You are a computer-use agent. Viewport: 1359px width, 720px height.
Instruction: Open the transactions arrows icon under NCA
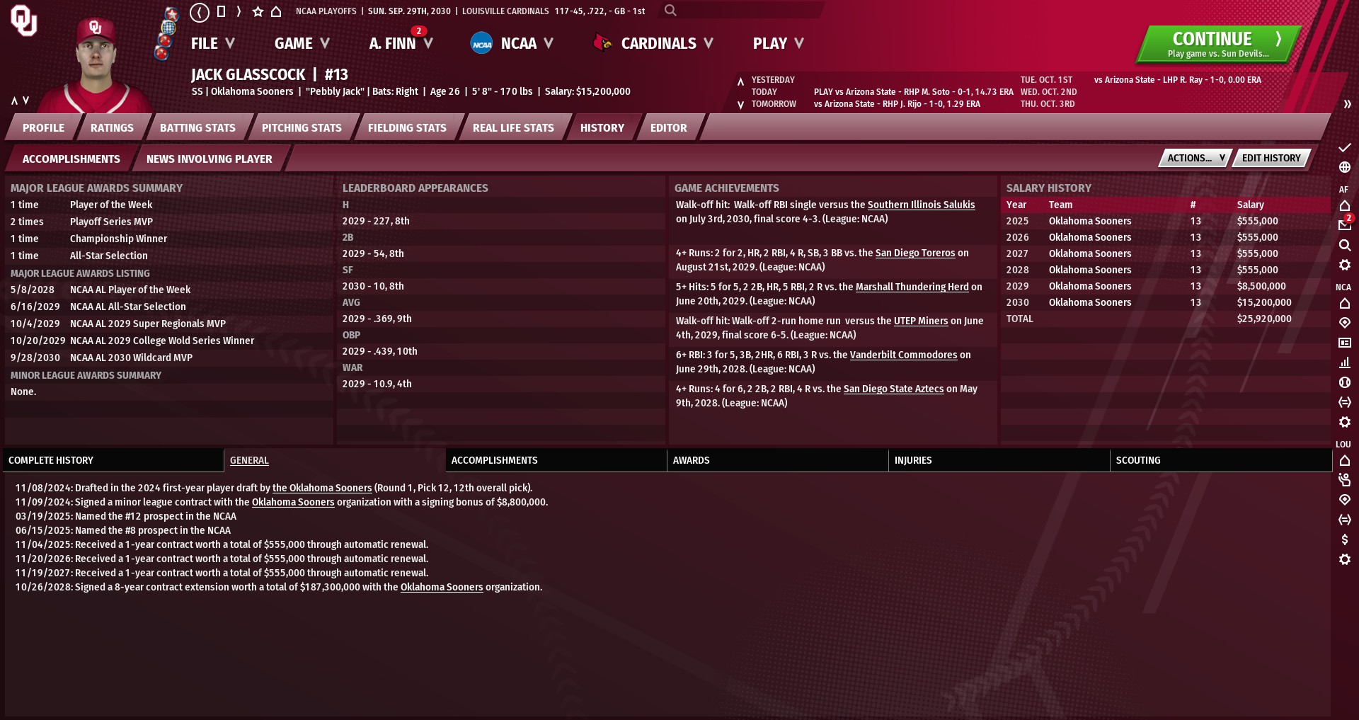click(1345, 402)
